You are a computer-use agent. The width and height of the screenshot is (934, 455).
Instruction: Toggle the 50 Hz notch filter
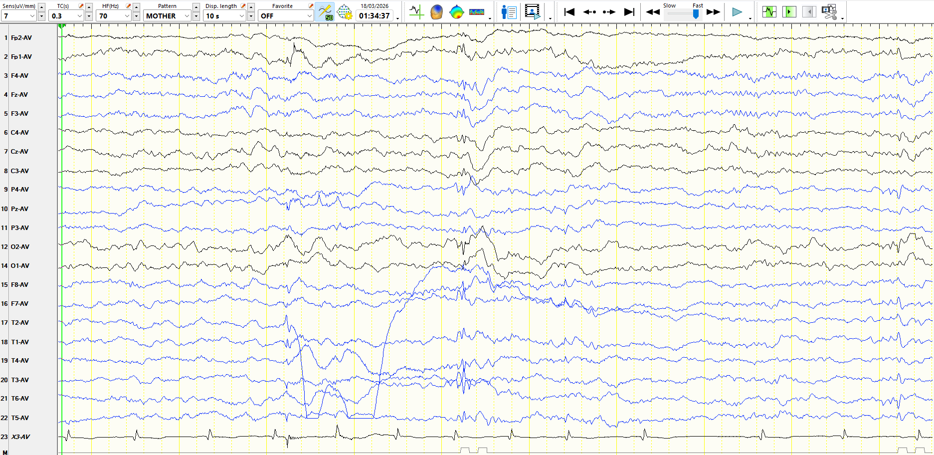coord(325,12)
